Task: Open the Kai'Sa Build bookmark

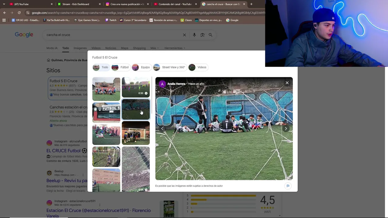Action: point(57,20)
